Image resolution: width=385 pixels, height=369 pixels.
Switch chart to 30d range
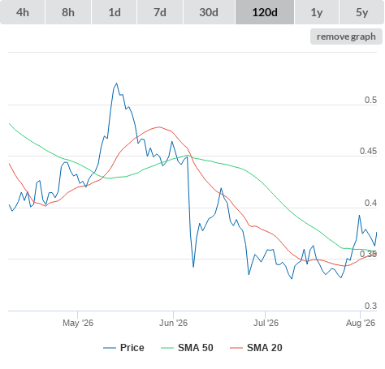209,12
